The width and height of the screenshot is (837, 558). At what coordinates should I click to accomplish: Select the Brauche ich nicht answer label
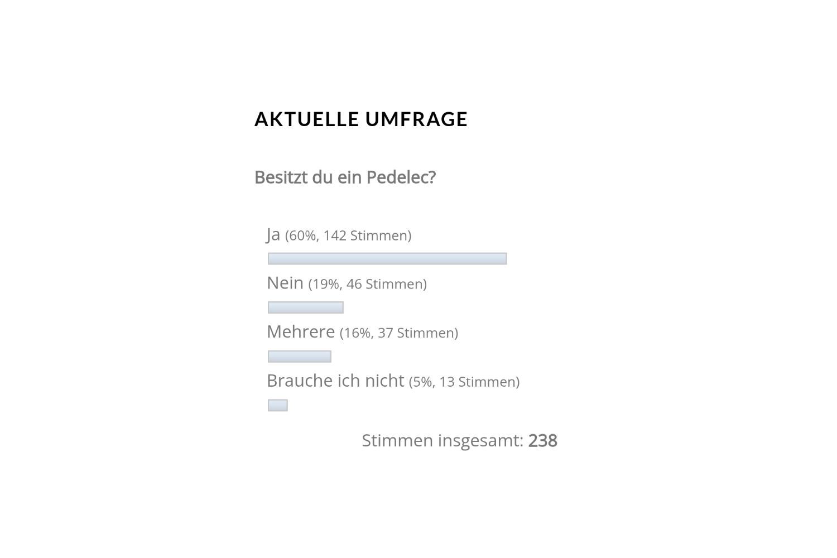click(x=335, y=381)
